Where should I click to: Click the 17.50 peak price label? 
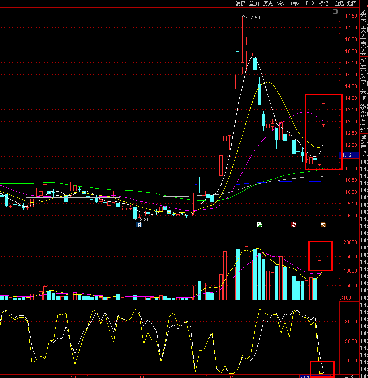pyautogui.click(x=254, y=18)
